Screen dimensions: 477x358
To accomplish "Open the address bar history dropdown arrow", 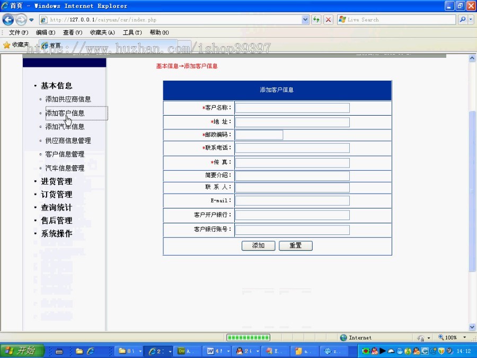I will coord(305,20).
